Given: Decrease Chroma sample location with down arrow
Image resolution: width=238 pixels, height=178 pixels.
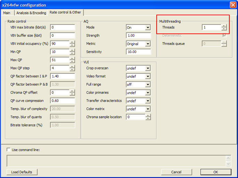Looking at the screenshot, I should pyautogui.click(x=148, y=118).
